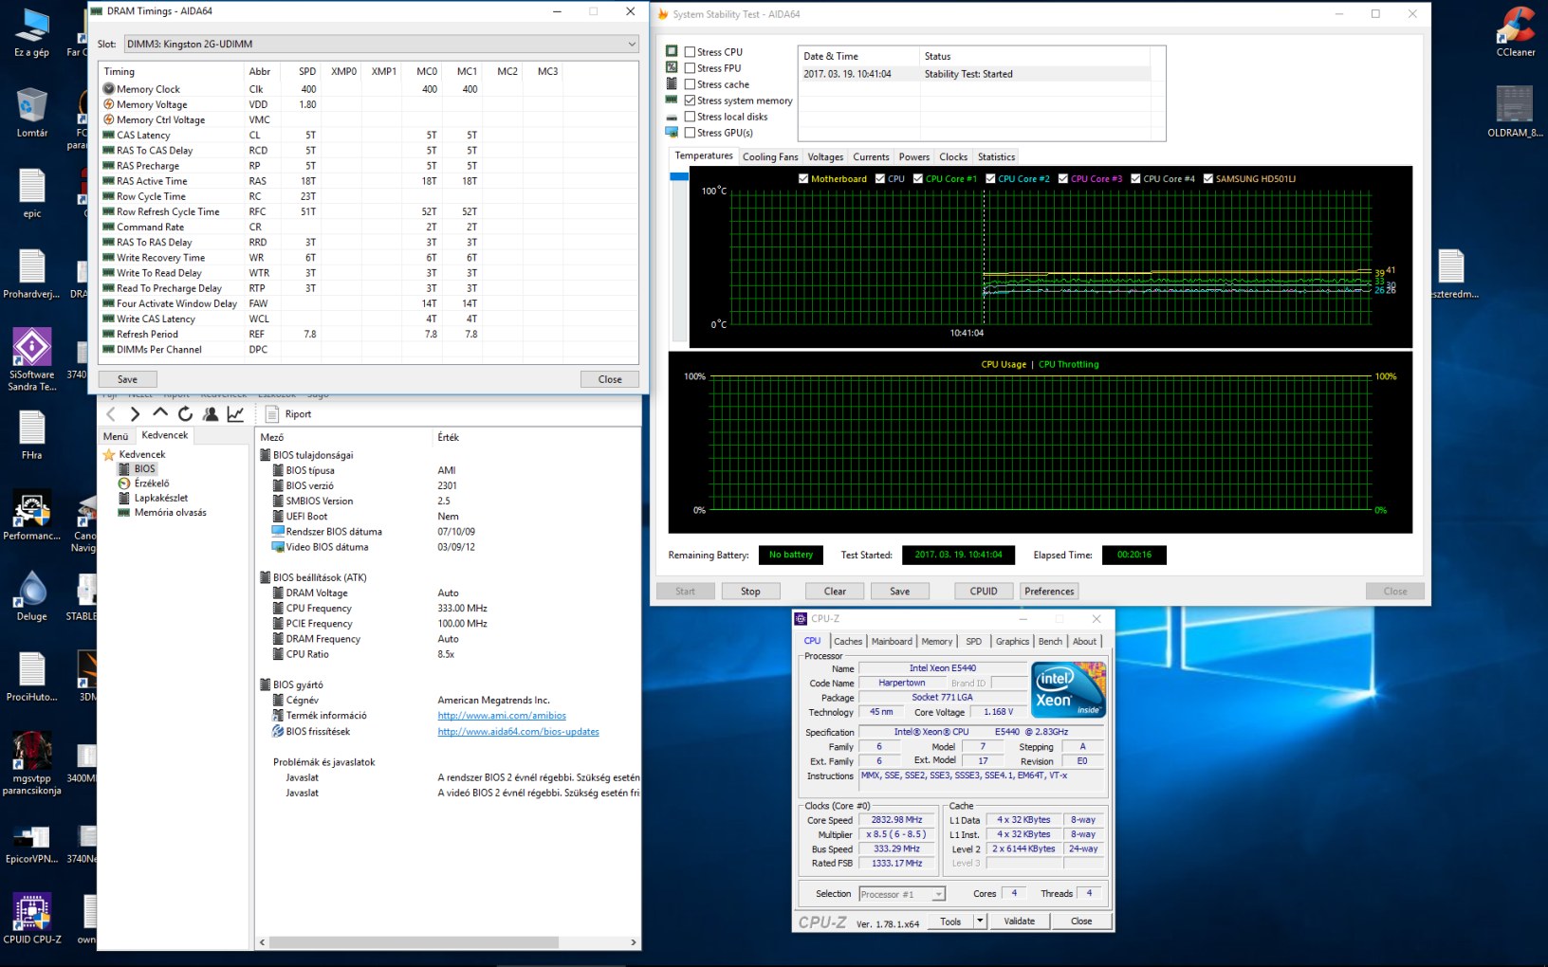Uncheck Stress system memory checkbox
Screen dimensions: 1548x967
(x=690, y=100)
